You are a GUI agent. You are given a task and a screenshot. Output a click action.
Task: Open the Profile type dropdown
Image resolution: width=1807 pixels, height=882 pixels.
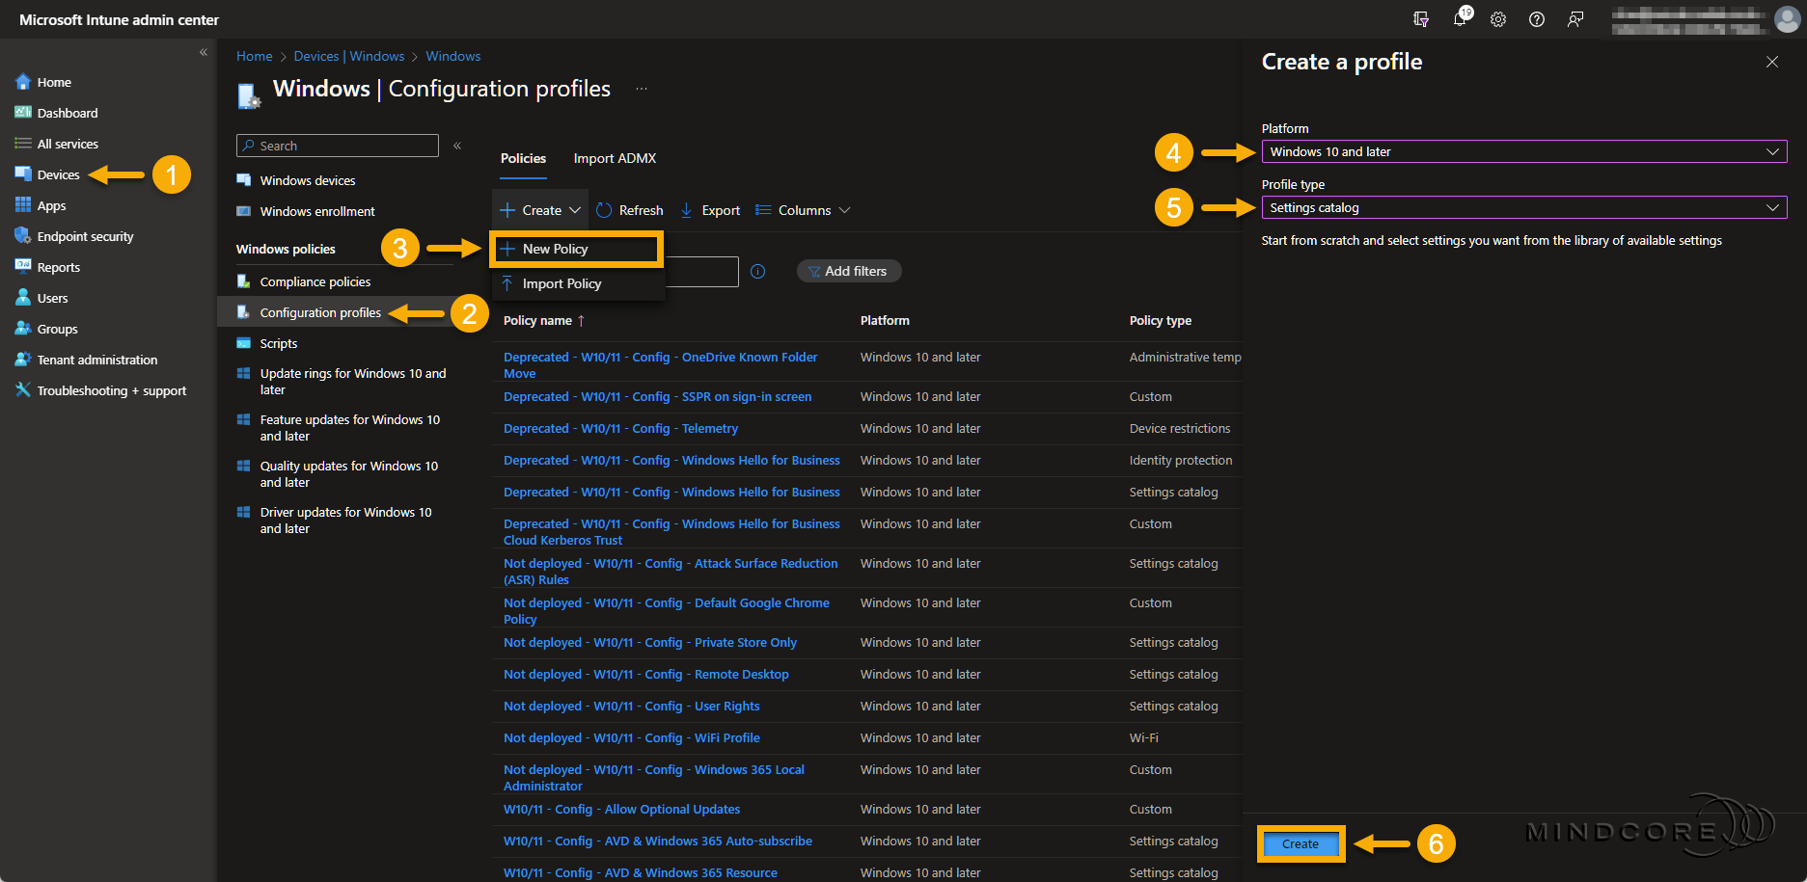[x=1523, y=208]
